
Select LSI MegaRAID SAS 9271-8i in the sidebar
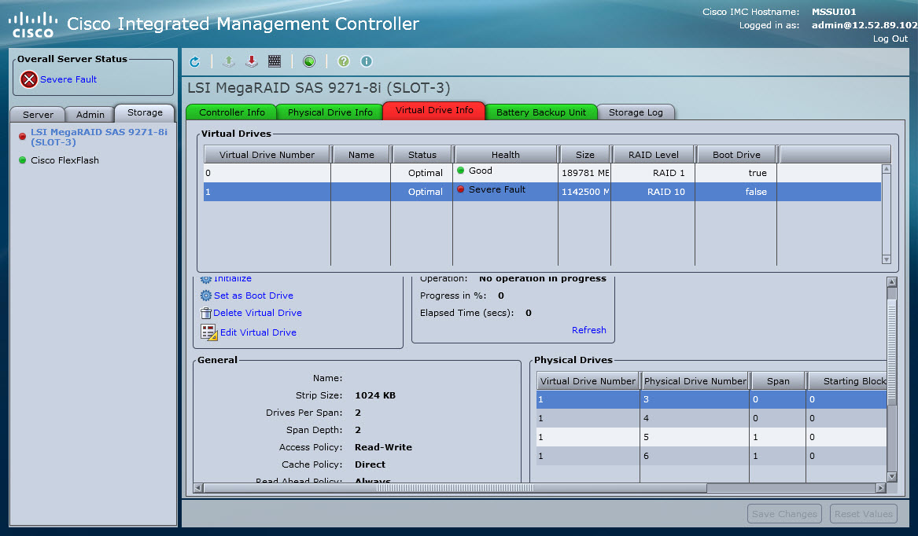[x=99, y=137]
